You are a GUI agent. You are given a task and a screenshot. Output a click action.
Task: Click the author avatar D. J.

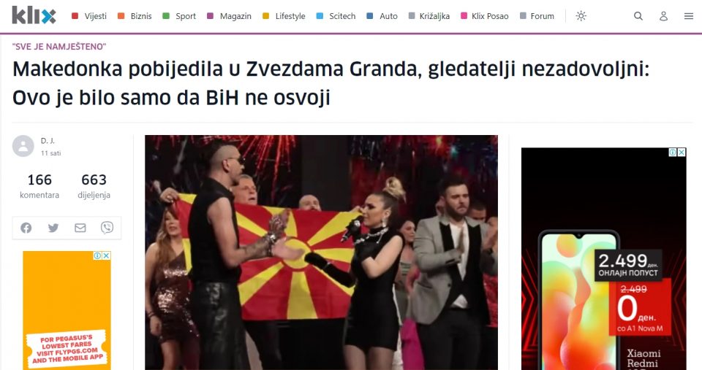point(23,146)
